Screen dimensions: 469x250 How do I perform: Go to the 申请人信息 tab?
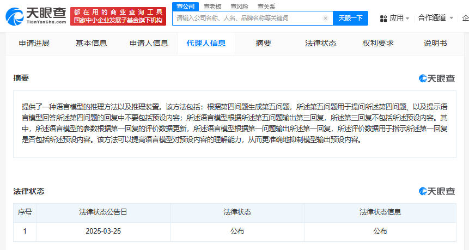[x=149, y=44]
